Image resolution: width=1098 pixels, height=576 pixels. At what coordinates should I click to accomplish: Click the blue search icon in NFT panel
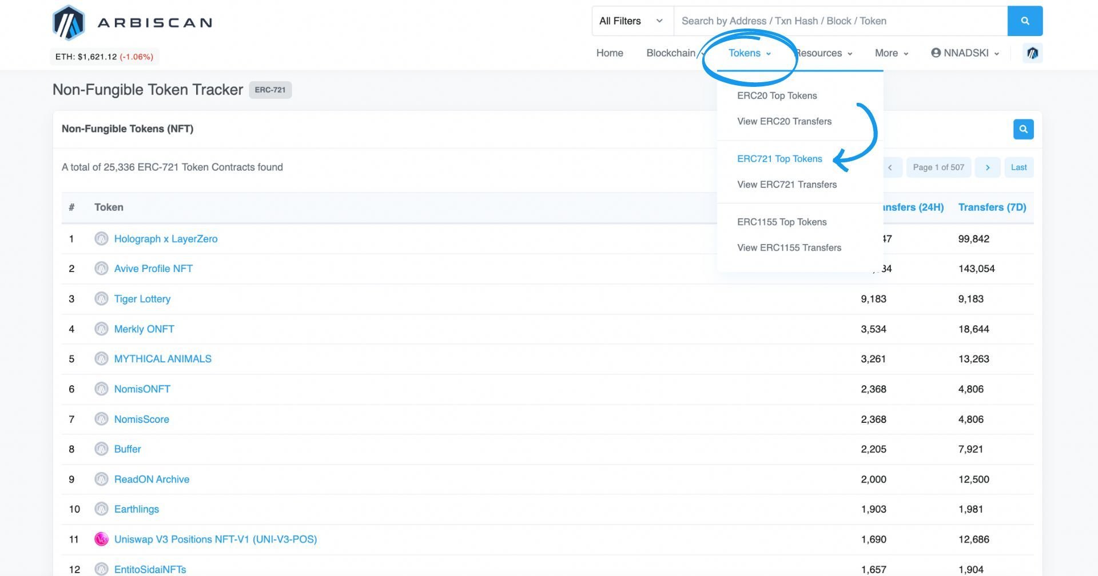pyautogui.click(x=1023, y=129)
